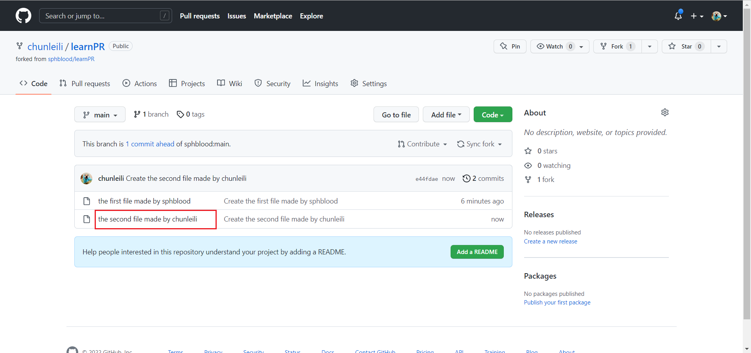751x353 pixels.
Task: Open the second file made by chunleili
Action: [x=147, y=219]
